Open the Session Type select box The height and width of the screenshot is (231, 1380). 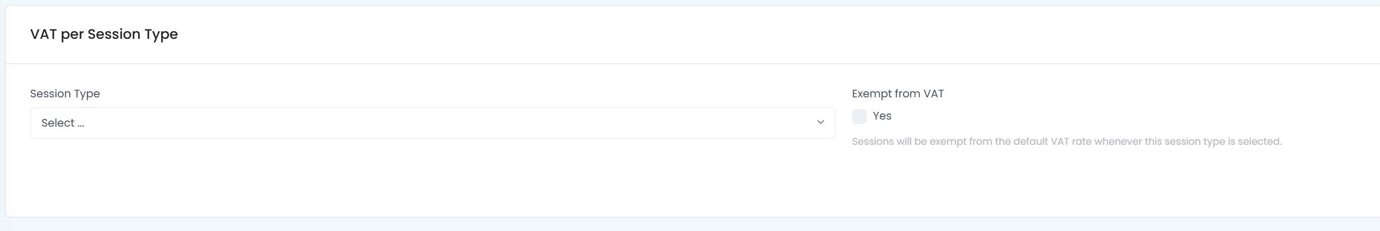coord(432,123)
